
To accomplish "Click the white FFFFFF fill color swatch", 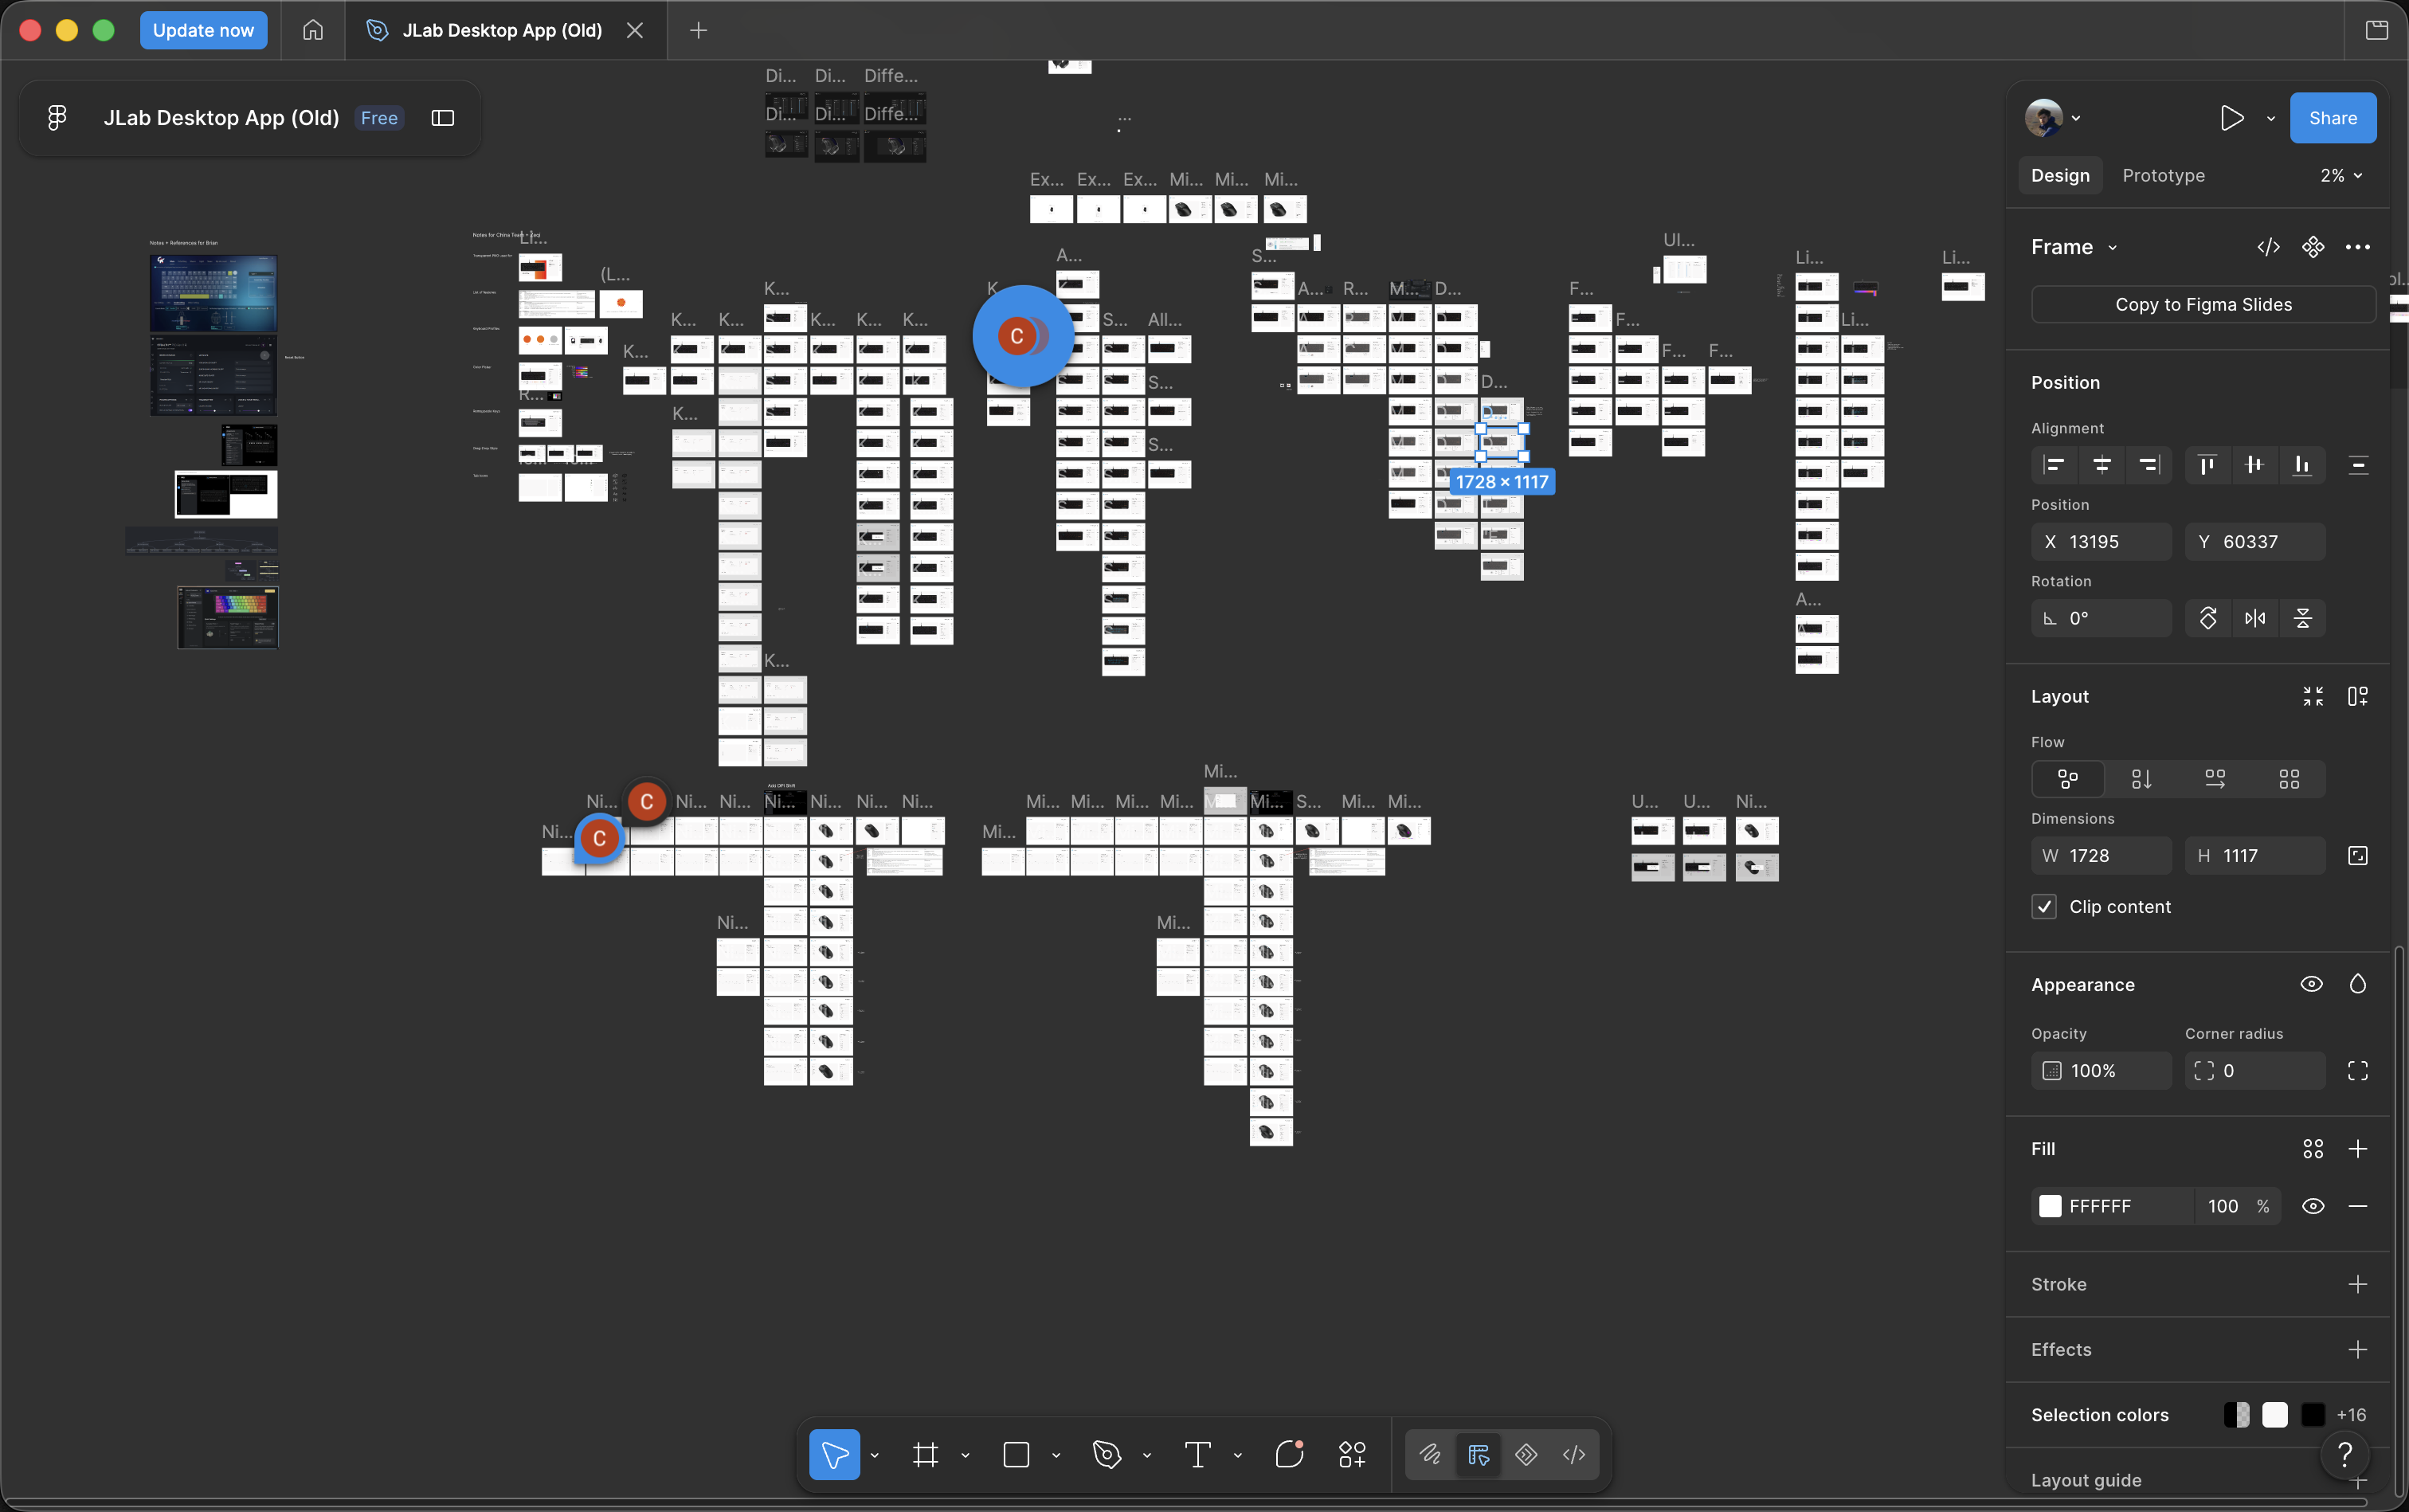I will tap(2050, 1206).
